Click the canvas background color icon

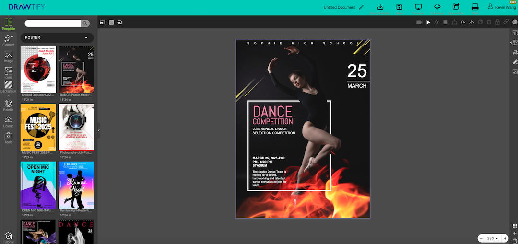(x=111, y=23)
